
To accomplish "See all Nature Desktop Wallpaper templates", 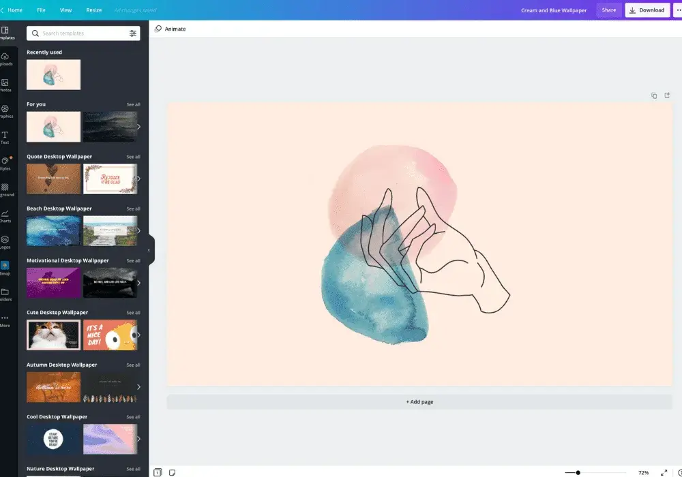I will coord(133,470).
